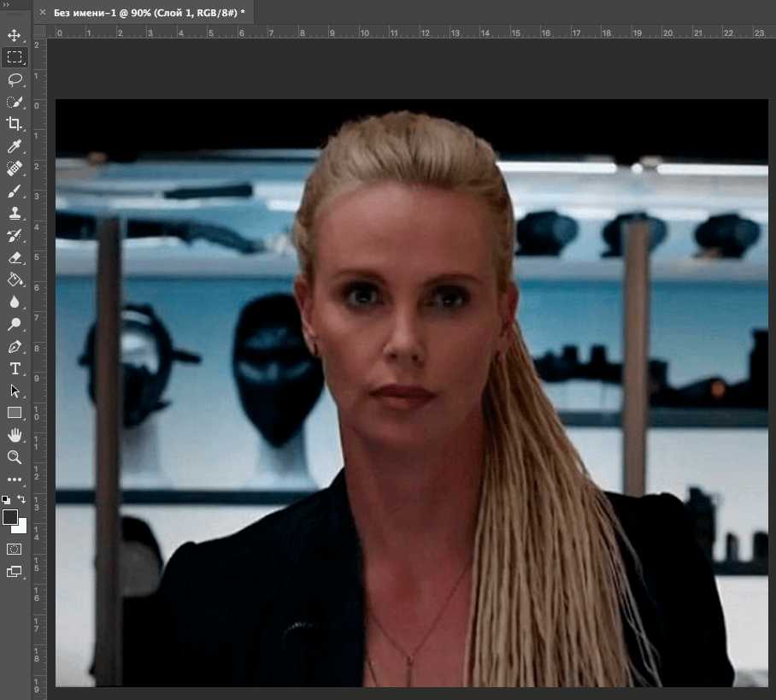776x700 pixels.
Task: Select the Zoom tool
Action: (x=15, y=457)
